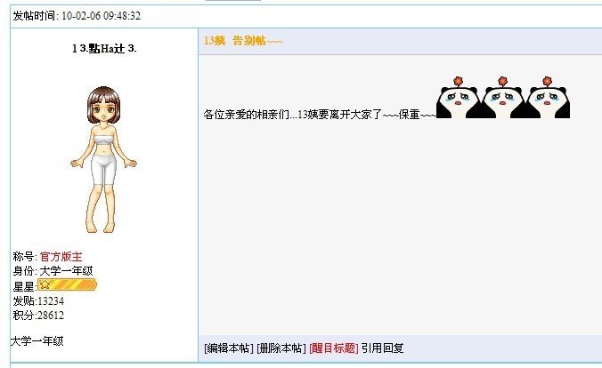This screenshot has width=602, height=368.
Task: Click the 官方版主 title label
Action: tap(61, 257)
